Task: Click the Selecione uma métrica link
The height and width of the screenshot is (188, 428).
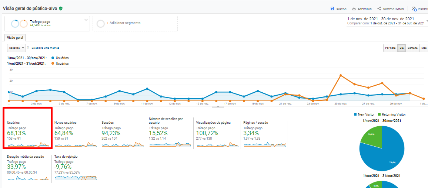Action: pos(45,48)
